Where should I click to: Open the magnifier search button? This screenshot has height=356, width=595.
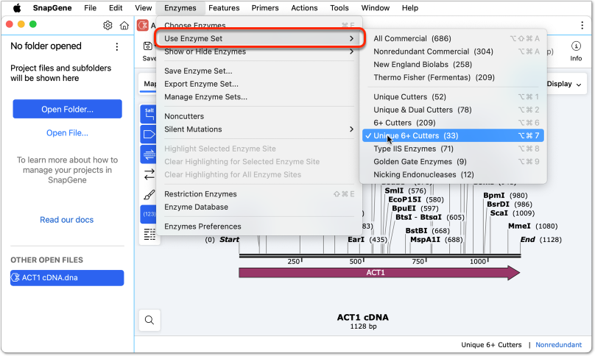(x=149, y=321)
